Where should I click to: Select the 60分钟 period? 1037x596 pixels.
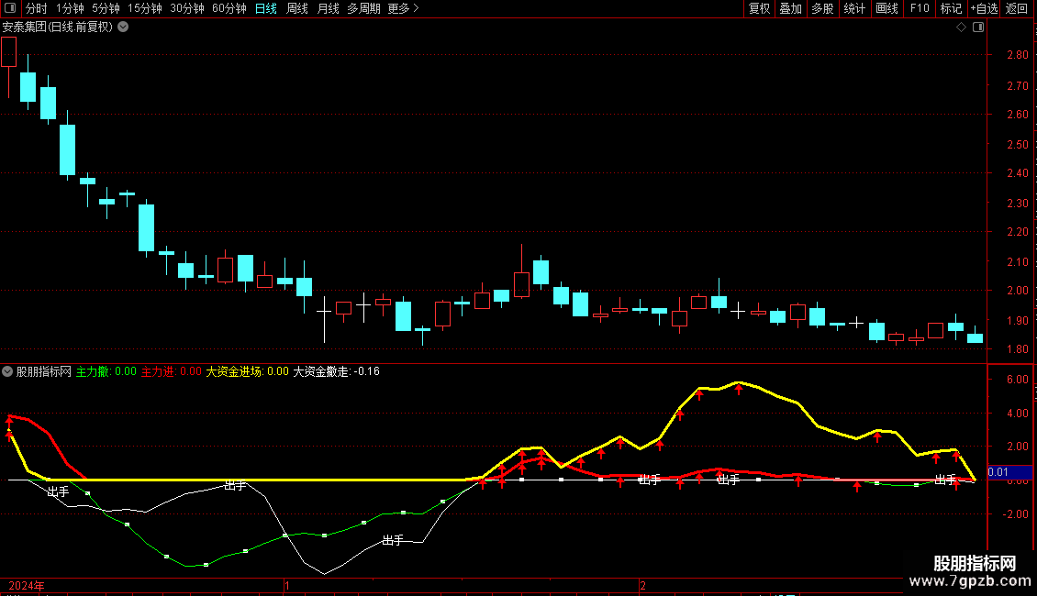coord(229,8)
